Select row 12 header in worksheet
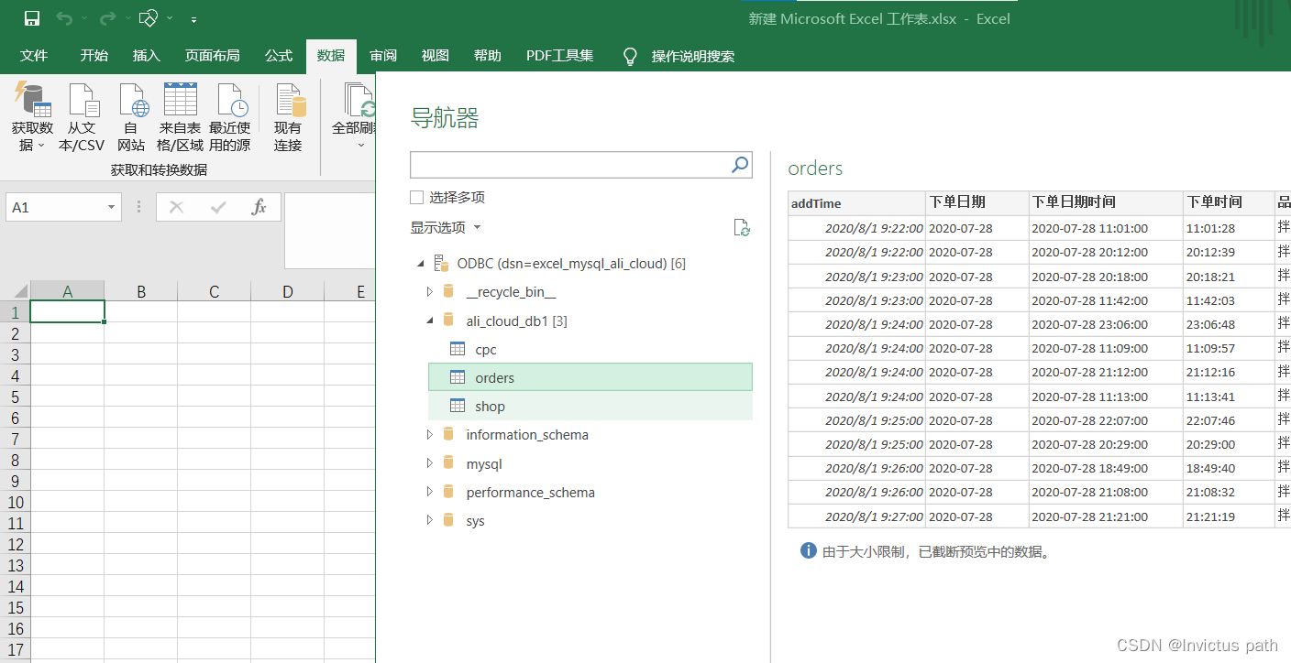 [x=15, y=544]
